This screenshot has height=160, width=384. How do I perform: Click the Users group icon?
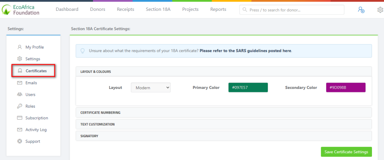(x=19, y=95)
